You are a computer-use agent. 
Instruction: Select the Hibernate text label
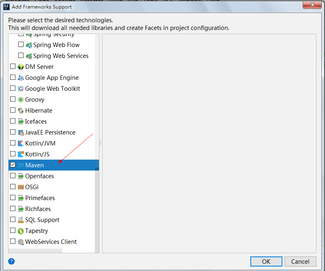(39, 111)
